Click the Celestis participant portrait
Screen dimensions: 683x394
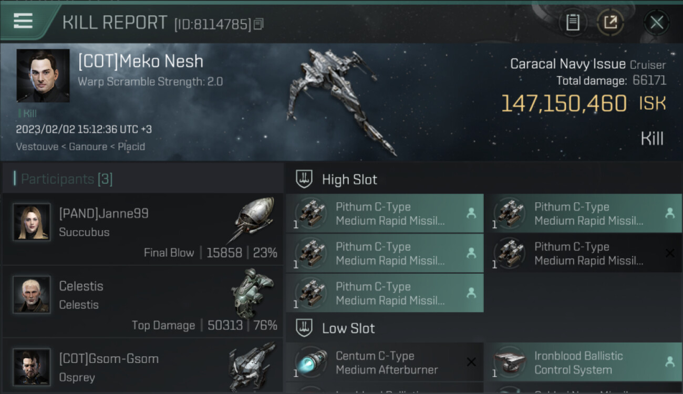[32, 295]
